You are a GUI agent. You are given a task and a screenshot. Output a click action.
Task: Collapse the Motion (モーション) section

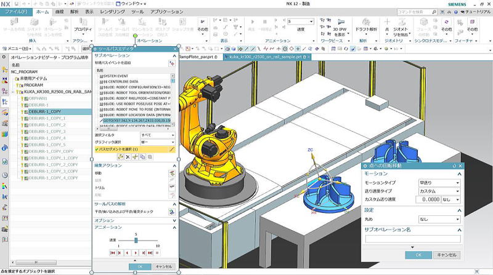coord(459,174)
